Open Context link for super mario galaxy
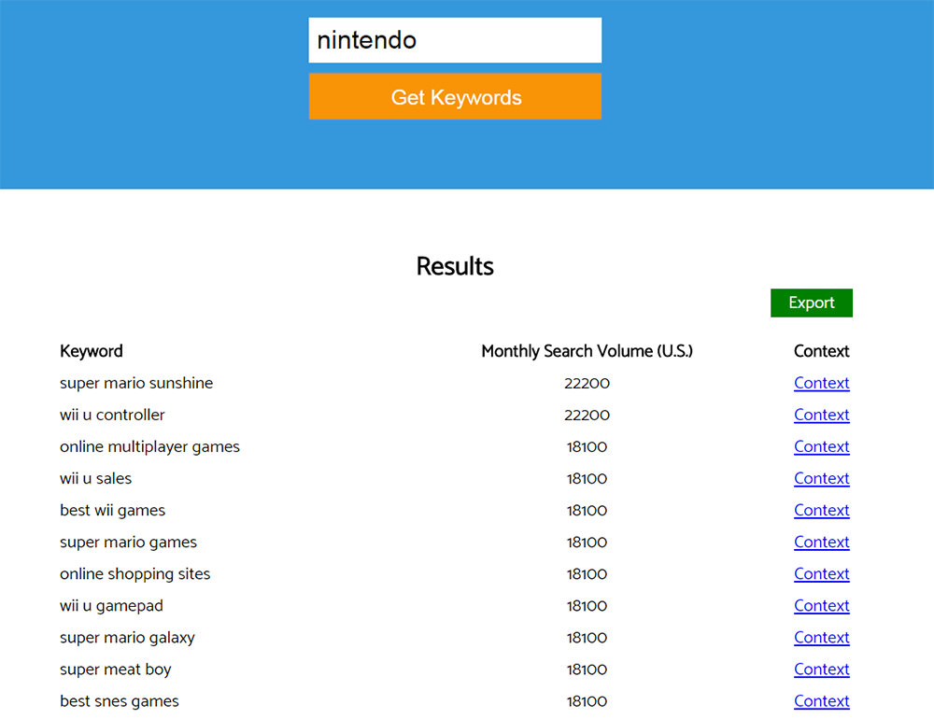The height and width of the screenshot is (719, 934). (x=821, y=638)
